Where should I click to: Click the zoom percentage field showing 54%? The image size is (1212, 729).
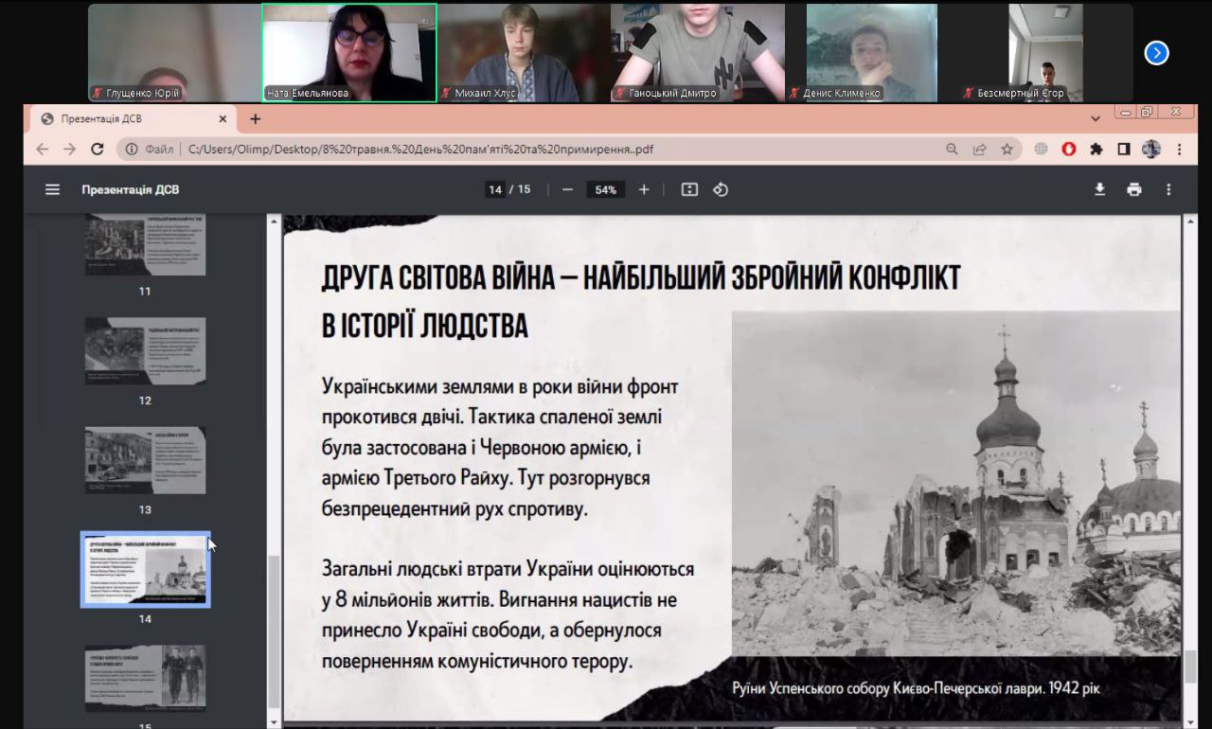click(605, 189)
